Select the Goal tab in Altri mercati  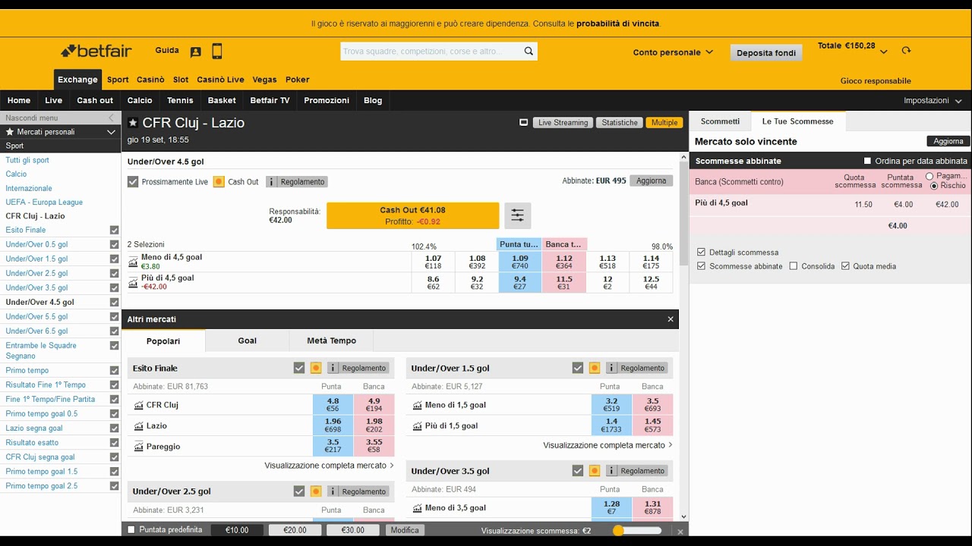(x=247, y=340)
